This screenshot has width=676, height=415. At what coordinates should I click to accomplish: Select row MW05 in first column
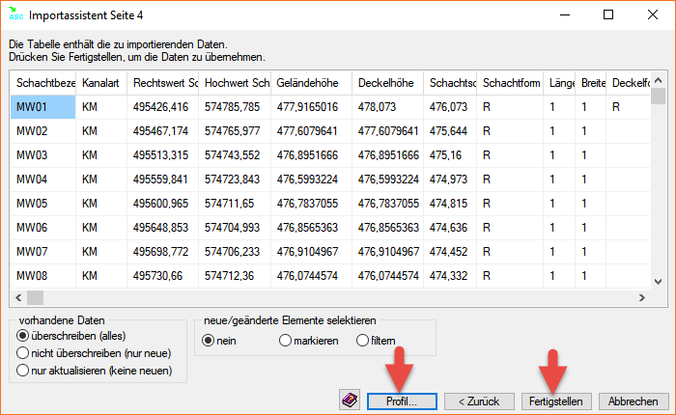(x=43, y=204)
